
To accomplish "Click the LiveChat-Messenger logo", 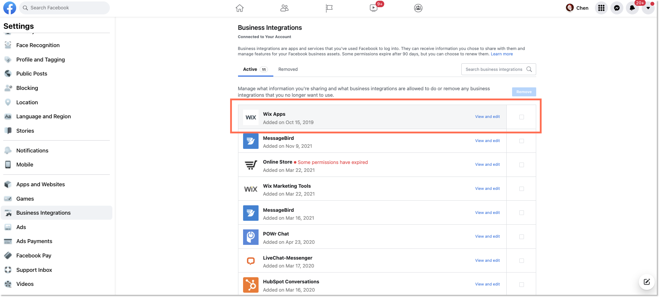I will coord(251,261).
